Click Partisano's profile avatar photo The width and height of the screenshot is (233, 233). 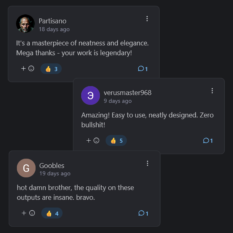25,24
